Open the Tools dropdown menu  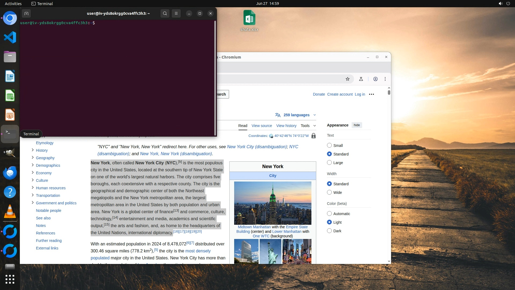[308, 126]
